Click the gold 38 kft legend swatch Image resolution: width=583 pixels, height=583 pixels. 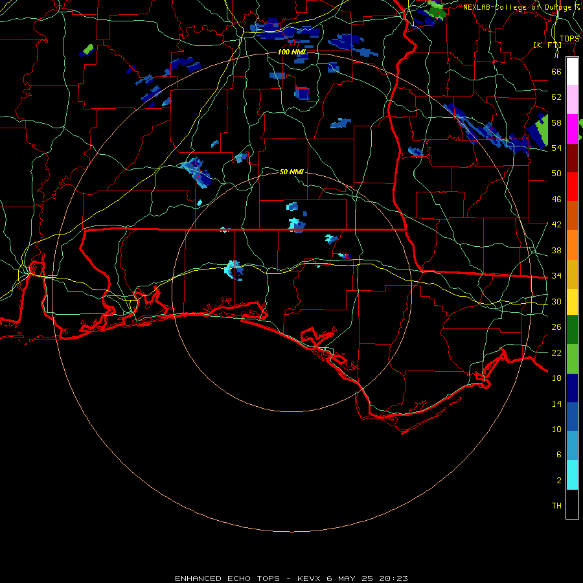(x=572, y=273)
